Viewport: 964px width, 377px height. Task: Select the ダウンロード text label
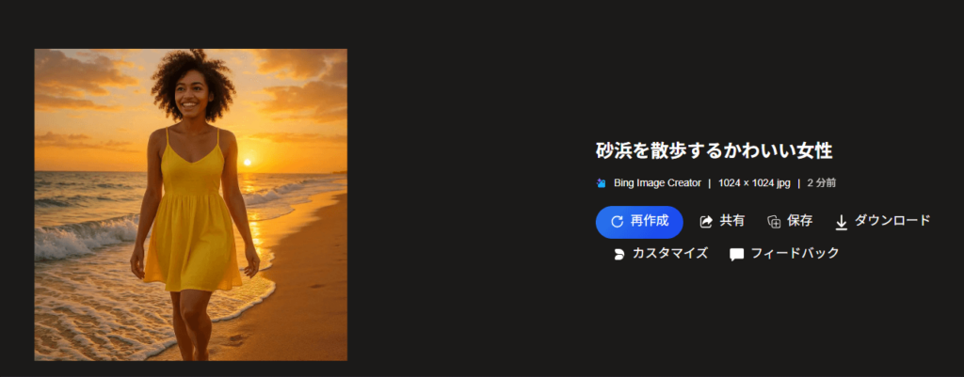pyautogui.click(x=892, y=221)
